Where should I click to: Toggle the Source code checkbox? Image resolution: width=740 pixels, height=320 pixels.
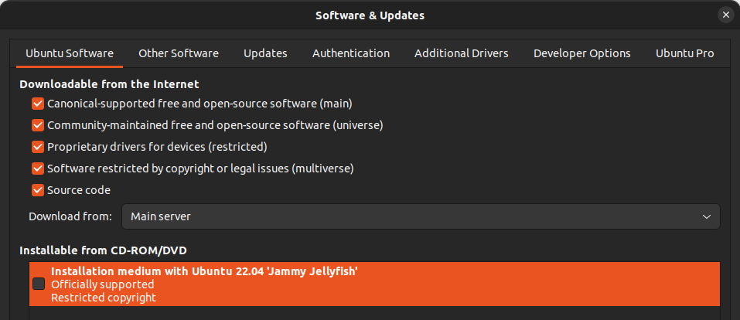point(37,190)
